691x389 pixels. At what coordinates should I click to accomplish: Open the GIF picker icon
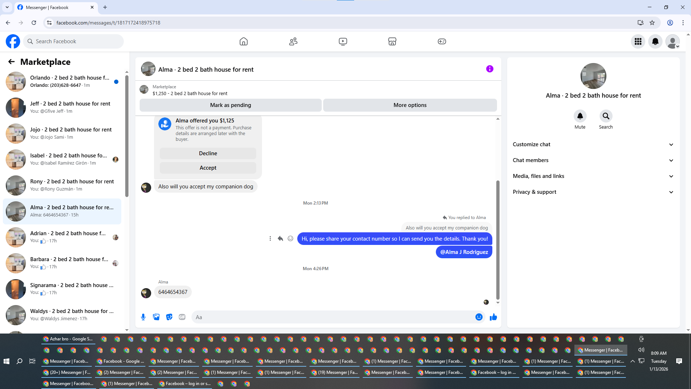tap(182, 317)
